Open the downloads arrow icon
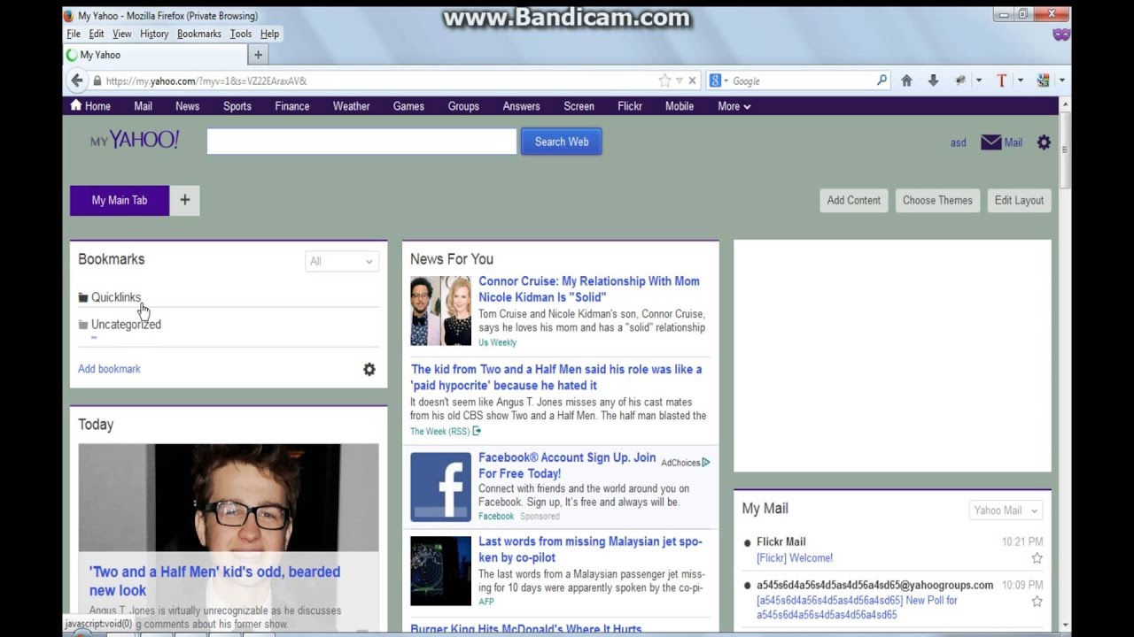 pos(933,81)
